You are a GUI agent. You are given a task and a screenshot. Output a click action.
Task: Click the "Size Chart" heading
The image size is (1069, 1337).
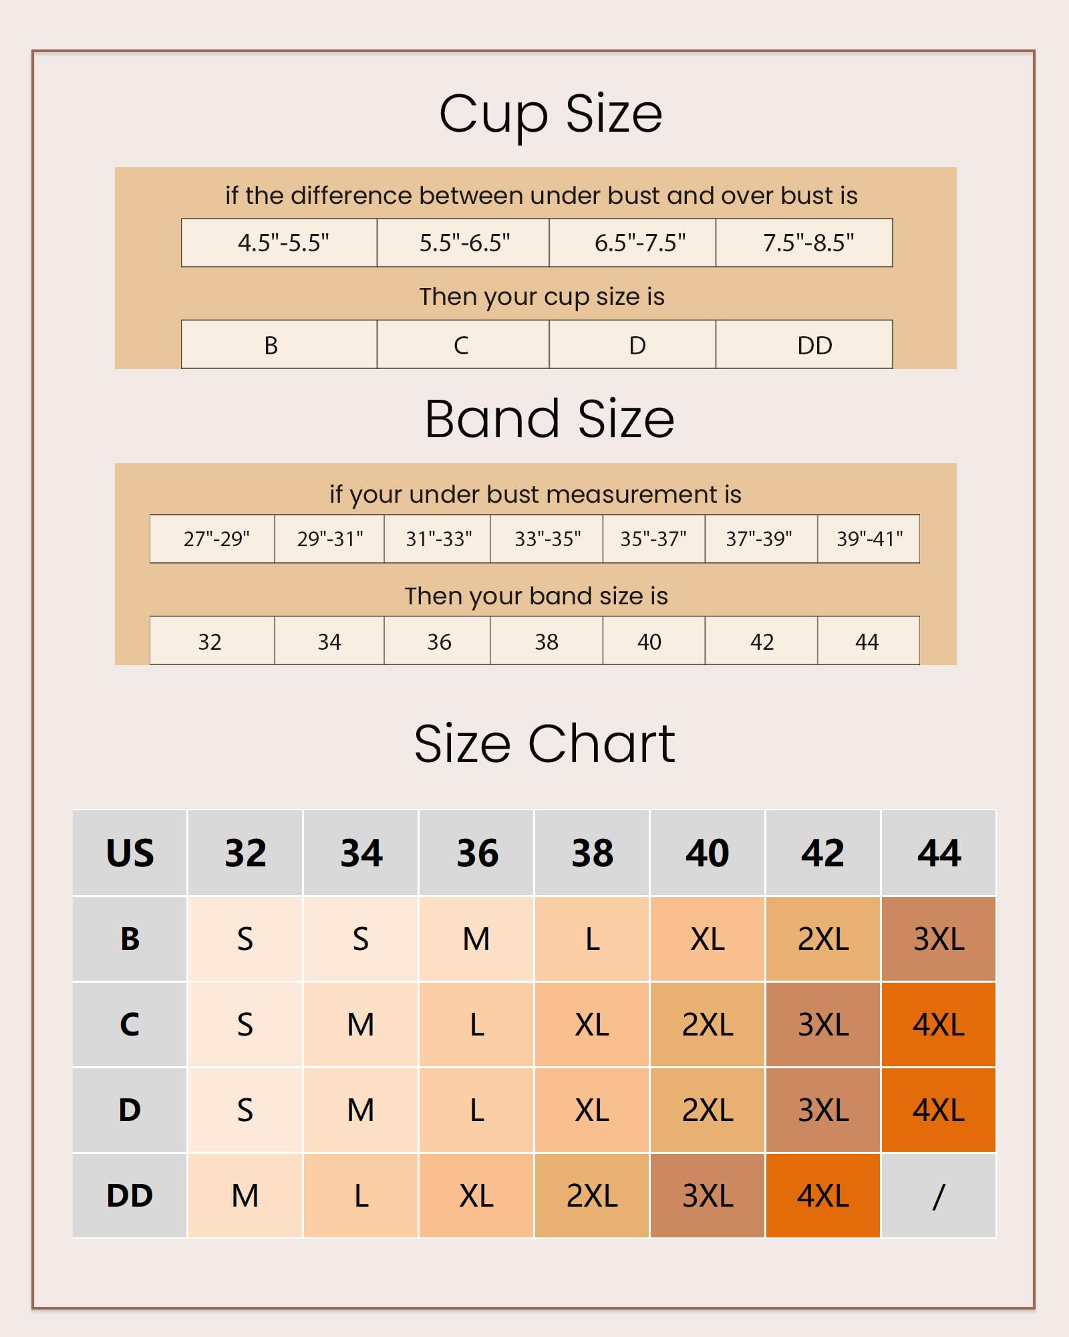[x=545, y=743]
